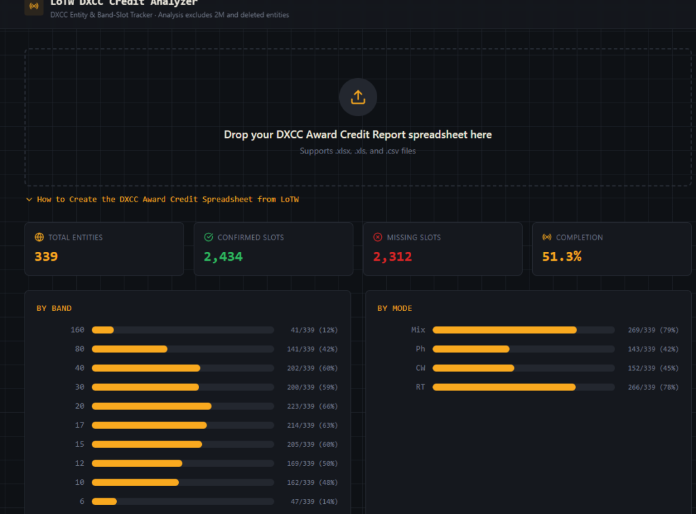
Task: Click the globe icon beside Total Entities
Action: tap(39, 238)
